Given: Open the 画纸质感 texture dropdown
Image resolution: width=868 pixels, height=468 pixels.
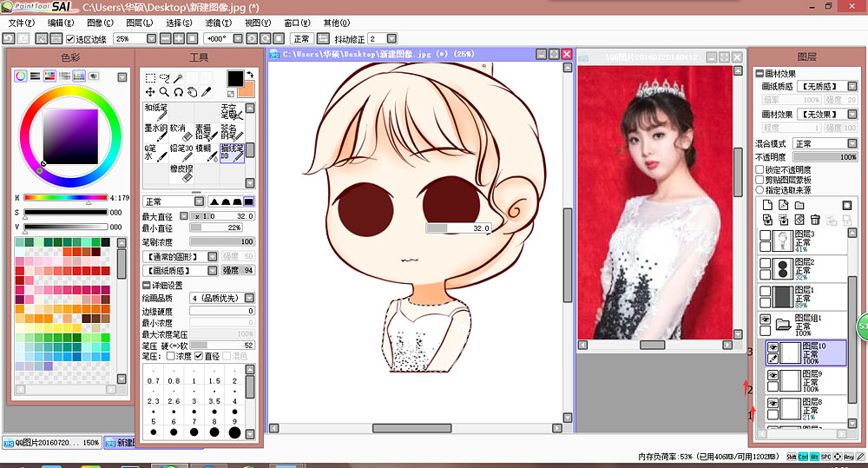Looking at the screenshot, I should click(852, 86).
